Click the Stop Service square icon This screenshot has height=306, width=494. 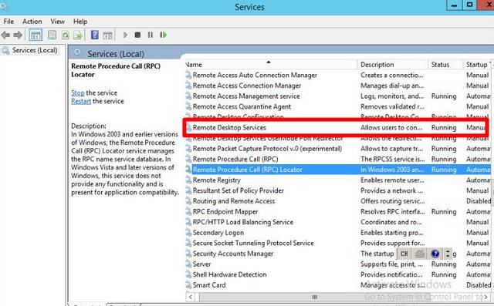click(x=137, y=35)
